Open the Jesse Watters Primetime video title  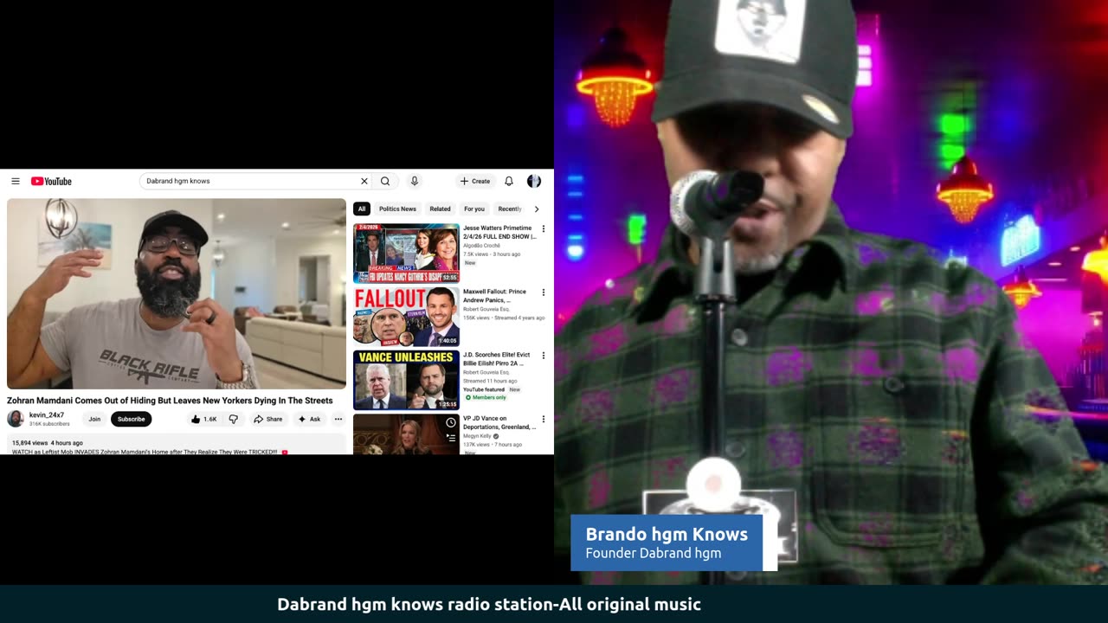[x=499, y=232]
